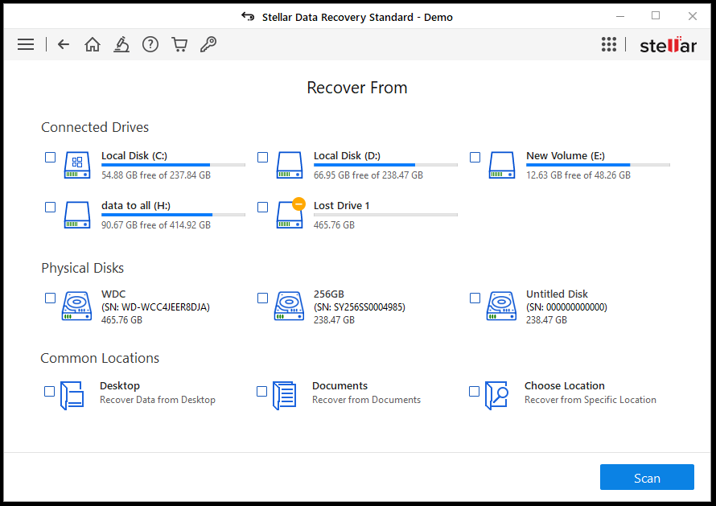The height and width of the screenshot is (506, 716).
Task: Start the Scan button
Action: [x=647, y=478]
